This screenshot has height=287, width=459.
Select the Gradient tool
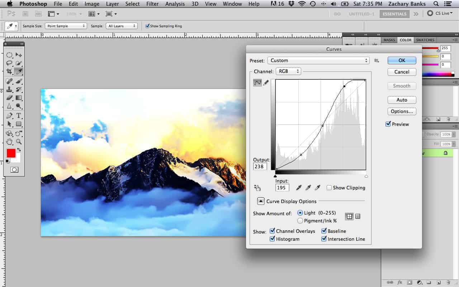19,98
